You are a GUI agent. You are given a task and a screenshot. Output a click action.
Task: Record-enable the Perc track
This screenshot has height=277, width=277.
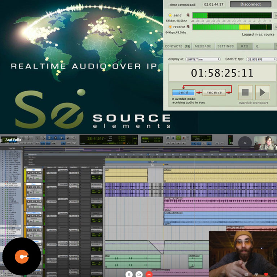[28, 187]
